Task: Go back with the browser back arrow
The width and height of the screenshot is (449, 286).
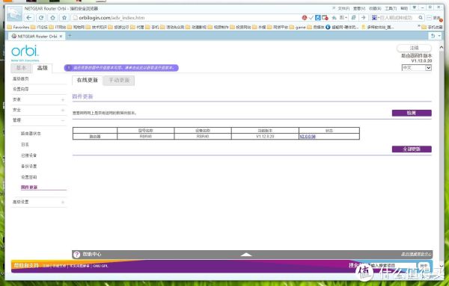Action: coord(29,18)
